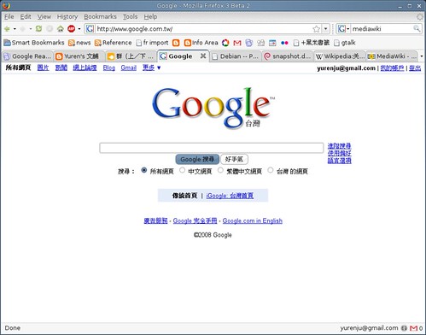The width and height of the screenshot is (426, 335).
Task: Select the 台灣 的網頁 radio button
Action: (x=271, y=170)
